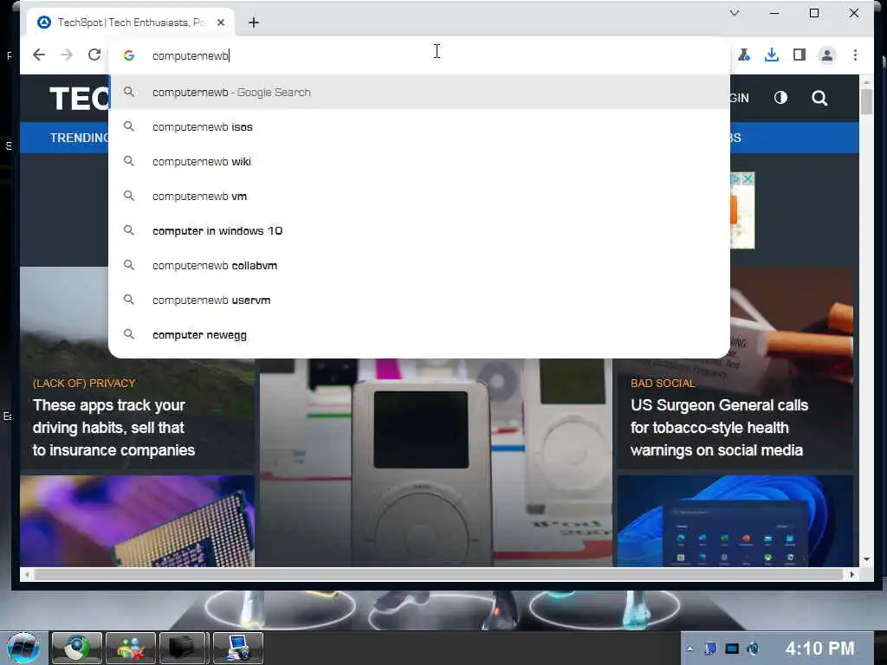Close the TechSpot tab
The height and width of the screenshot is (665, 887).
[221, 23]
